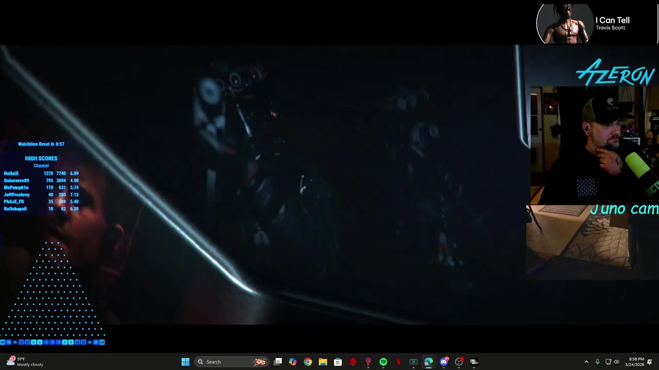
Task: Select the Rafinhapaii high score row
Action: tap(41, 209)
